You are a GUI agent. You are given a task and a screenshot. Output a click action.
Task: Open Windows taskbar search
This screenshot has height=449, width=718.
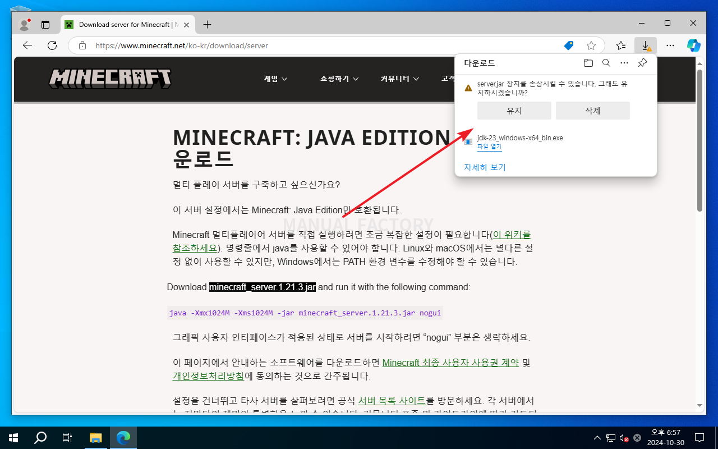click(x=40, y=438)
